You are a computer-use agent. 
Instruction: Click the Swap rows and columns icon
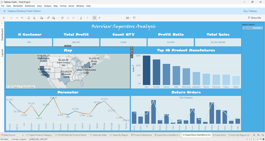pyautogui.click(x=63, y=18)
